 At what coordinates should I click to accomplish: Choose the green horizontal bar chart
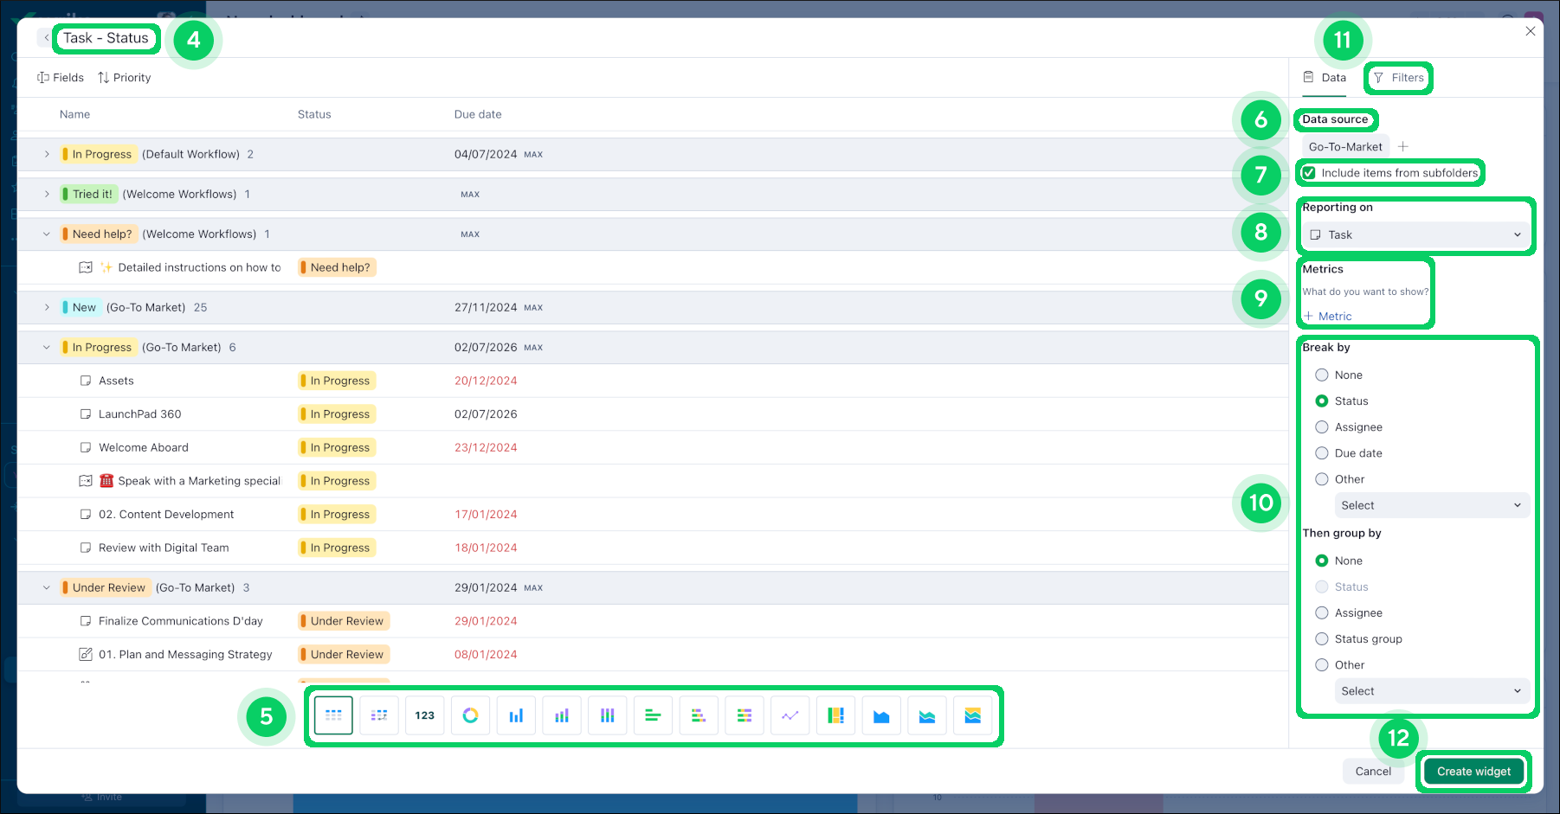(x=653, y=715)
